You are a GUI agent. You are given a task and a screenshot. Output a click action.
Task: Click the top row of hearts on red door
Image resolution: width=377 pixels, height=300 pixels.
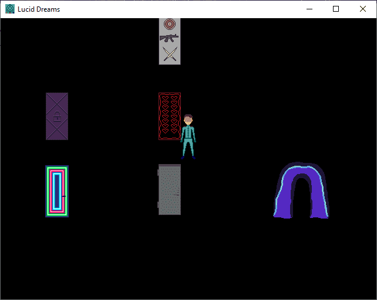coord(169,97)
